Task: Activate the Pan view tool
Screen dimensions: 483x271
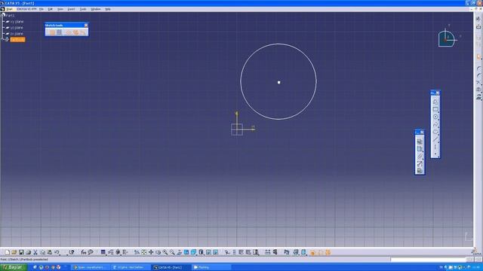Action: pyautogui.click(x=151, y=252)
